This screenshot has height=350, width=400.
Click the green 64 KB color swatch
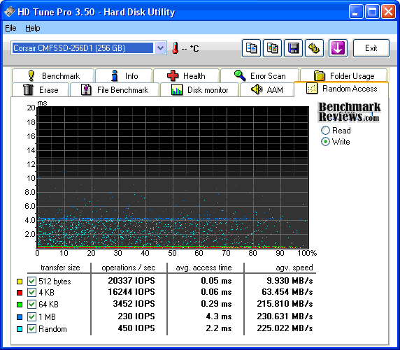[x=20, y=305]
